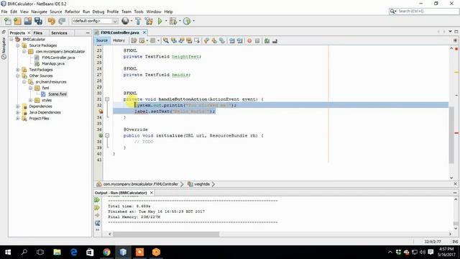
Task: Collapse the Source Packages node
Action: [x=18, y=45]
